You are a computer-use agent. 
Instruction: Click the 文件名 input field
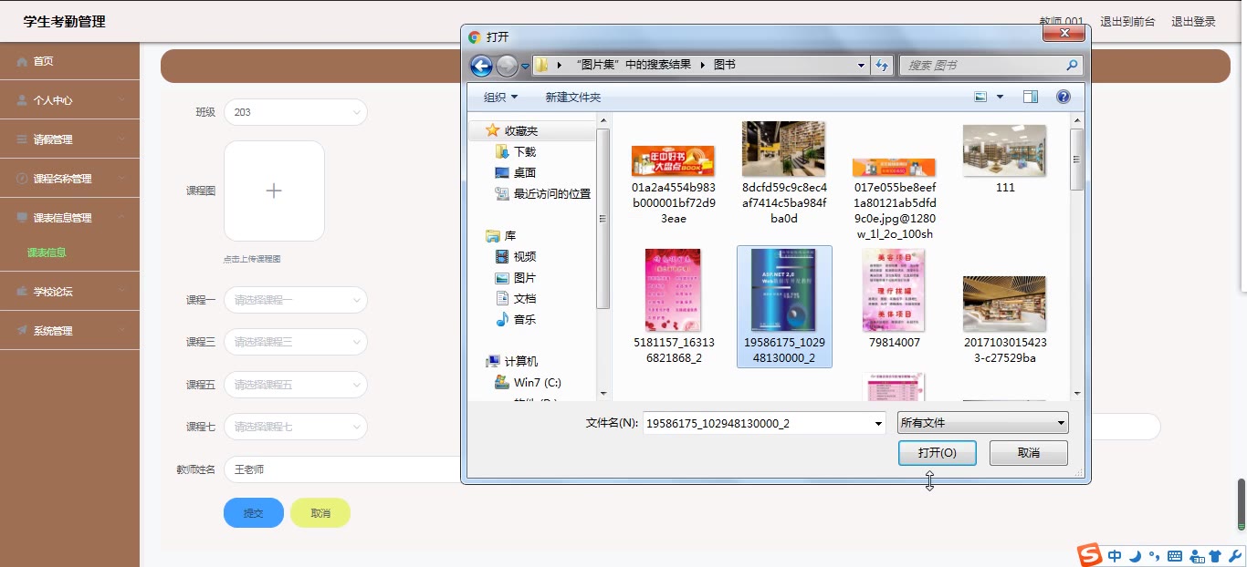pyautogui.click(x=758, y=423)
